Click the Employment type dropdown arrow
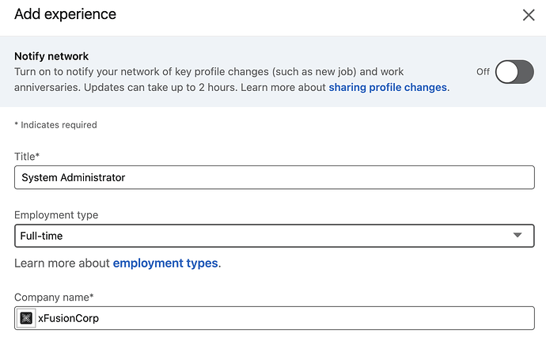This screenshot has height=345, width=546. pyautogui.click(x=518, y=236)
